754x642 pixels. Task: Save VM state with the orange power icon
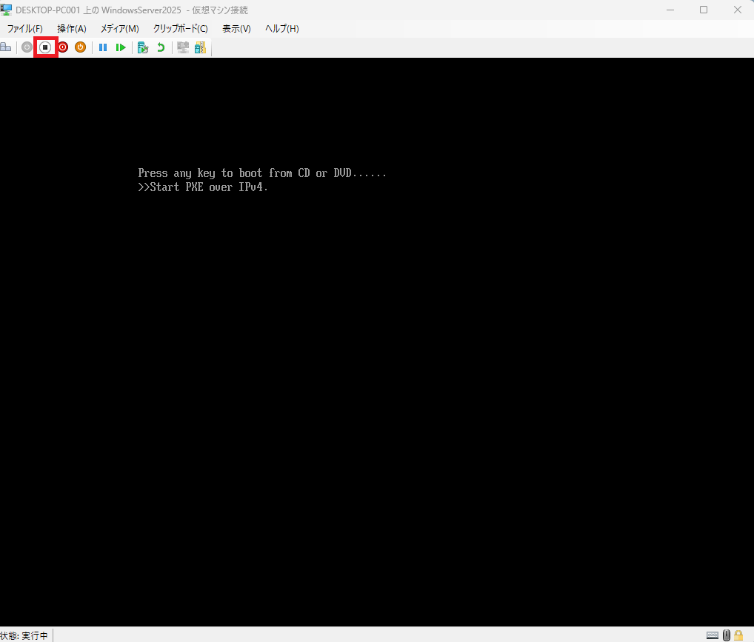80,47
